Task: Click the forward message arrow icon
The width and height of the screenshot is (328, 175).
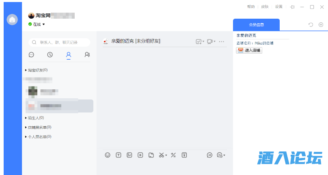Action: coord(210,155)
